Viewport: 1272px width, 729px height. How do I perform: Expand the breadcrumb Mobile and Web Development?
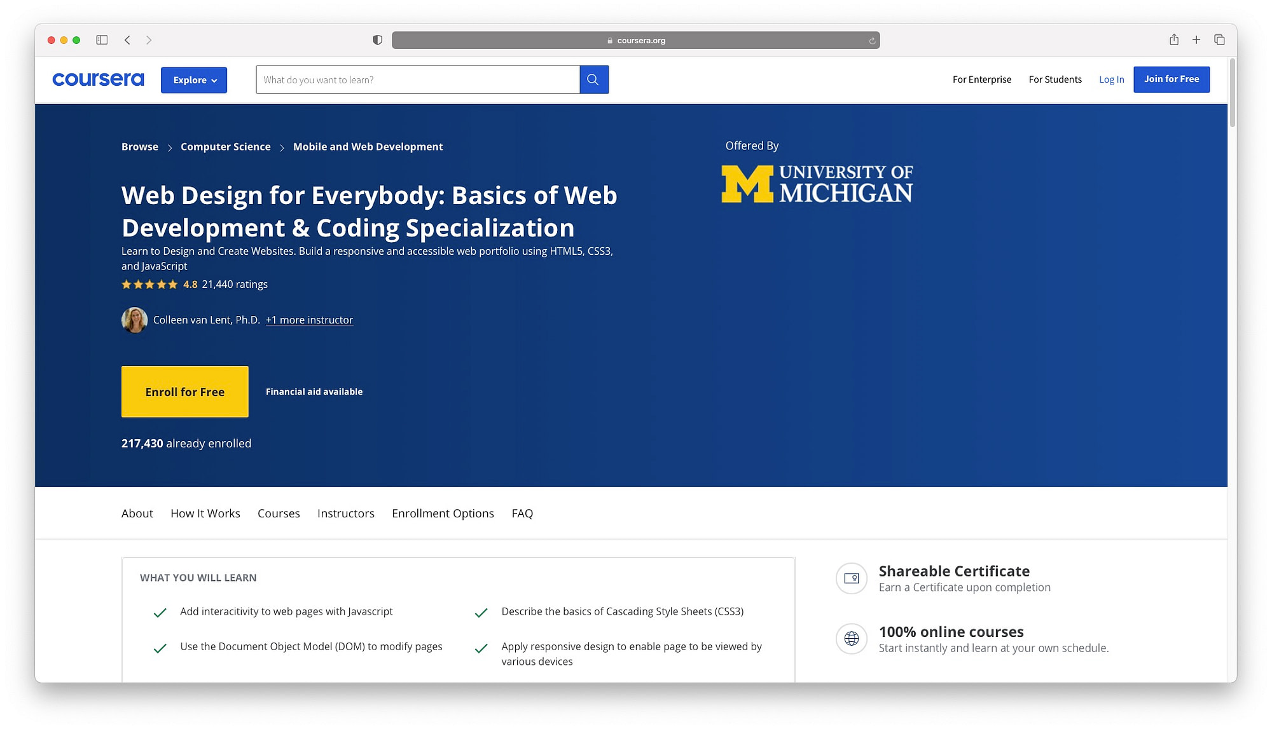(368, 146)
